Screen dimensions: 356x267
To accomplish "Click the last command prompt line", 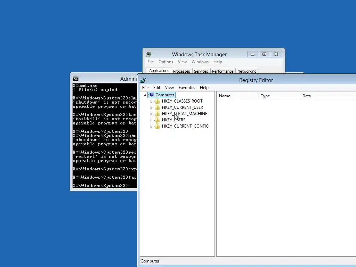I will point(100,186).
